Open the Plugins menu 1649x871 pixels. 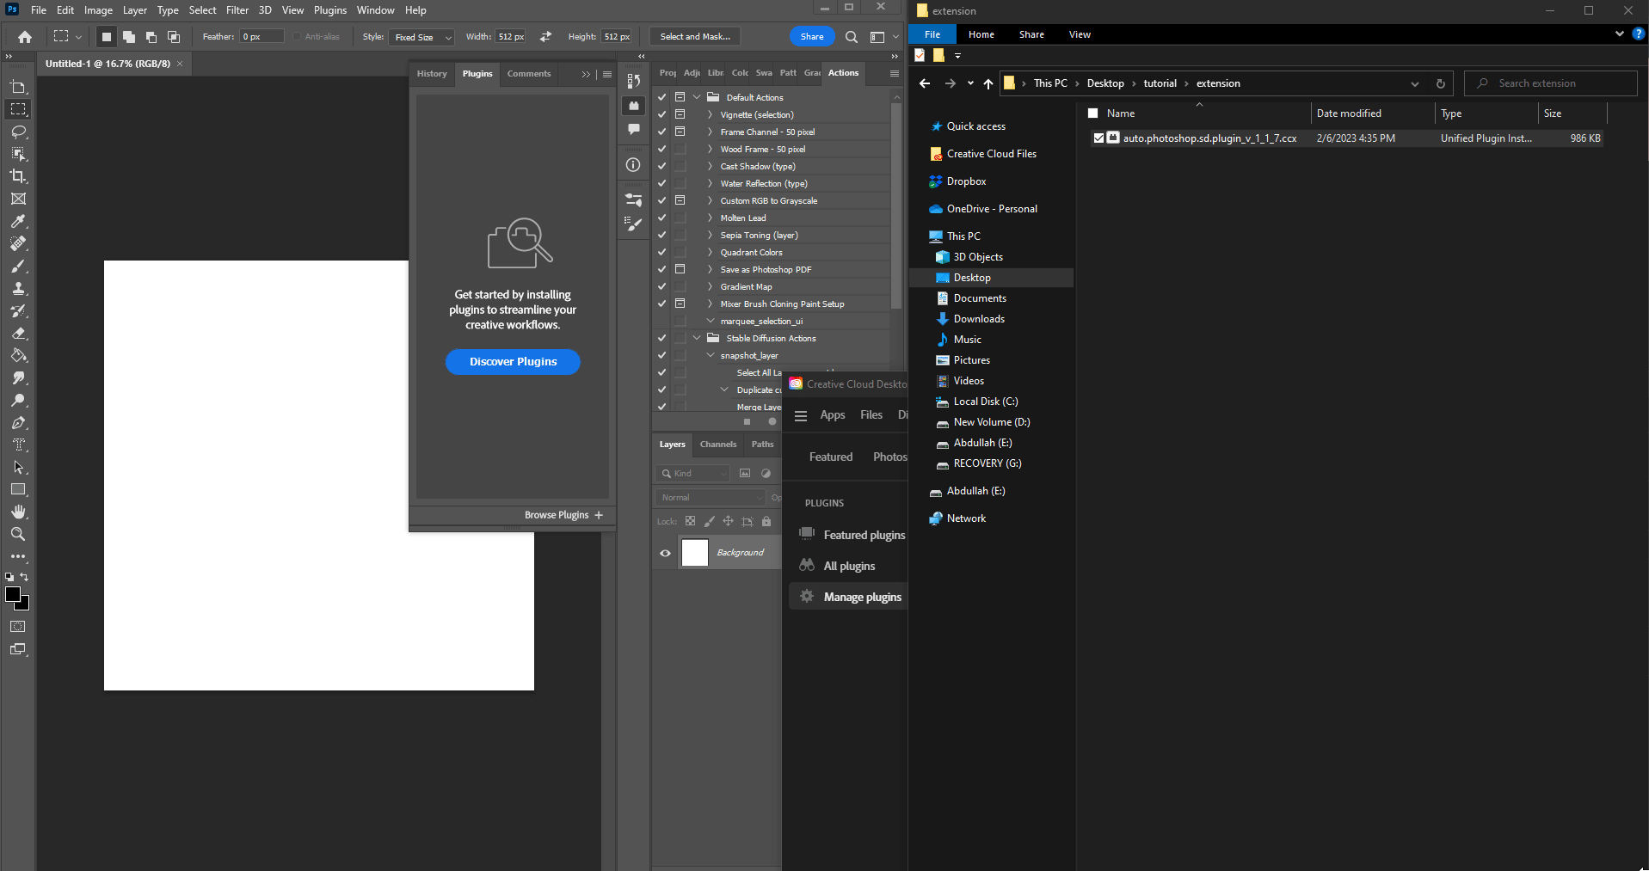click(329, 9)
